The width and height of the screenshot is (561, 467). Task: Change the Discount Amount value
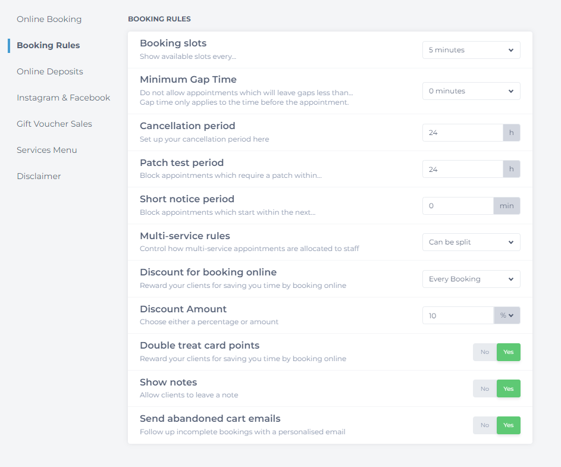tap(457, 315)
